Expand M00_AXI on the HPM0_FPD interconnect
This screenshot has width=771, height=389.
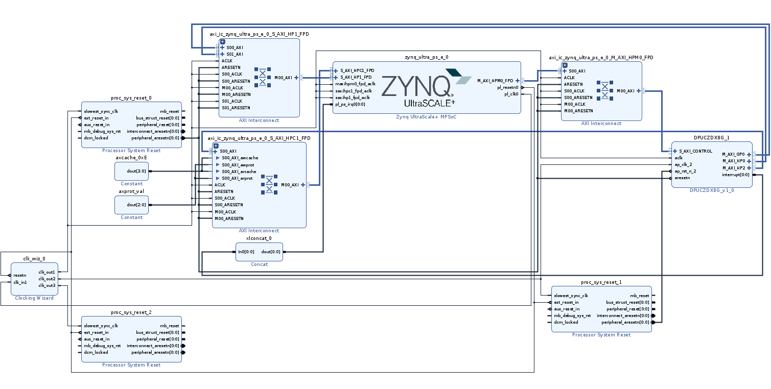[639, 91]
